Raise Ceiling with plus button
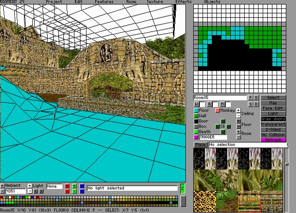296x213 pixels. (239, 111)
